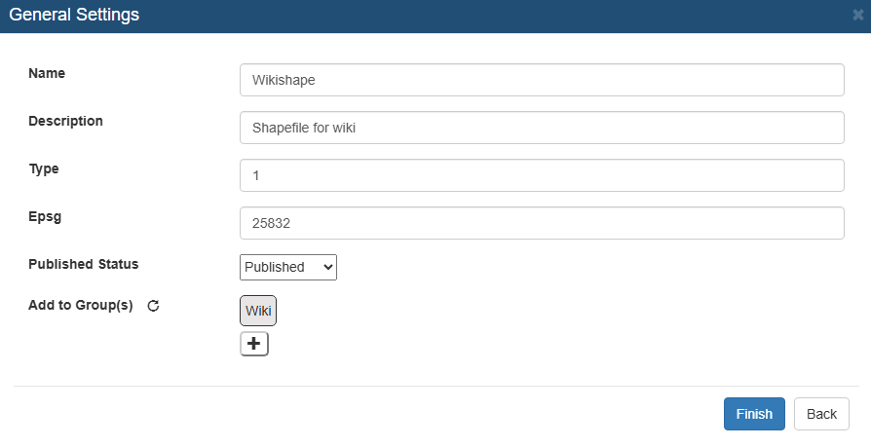
Task: Open the Published Status dropdown
Action: 288,267
